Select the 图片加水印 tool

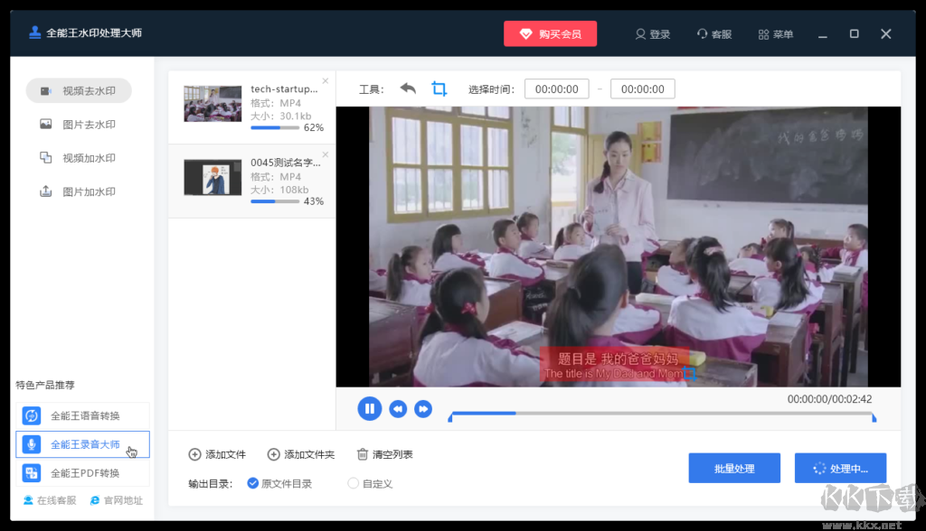coord(79,191)
